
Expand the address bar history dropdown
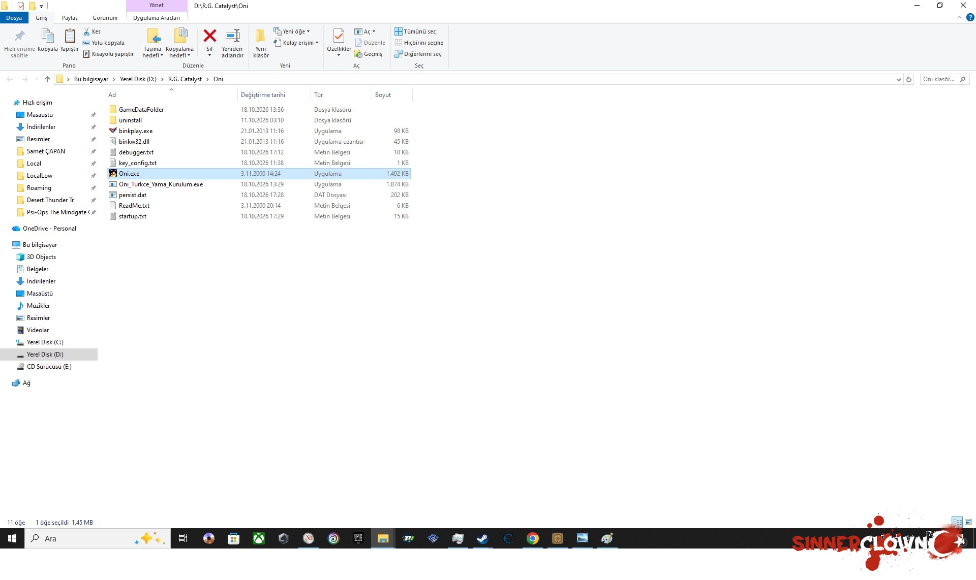click(898, 79)
